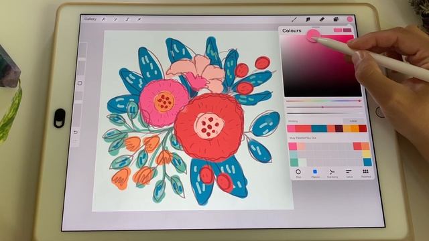Image resolution: width=429 pixels, height=241 pixels.
Task: Pick a colour in the classic square picker
Action: tap(322, 66)
